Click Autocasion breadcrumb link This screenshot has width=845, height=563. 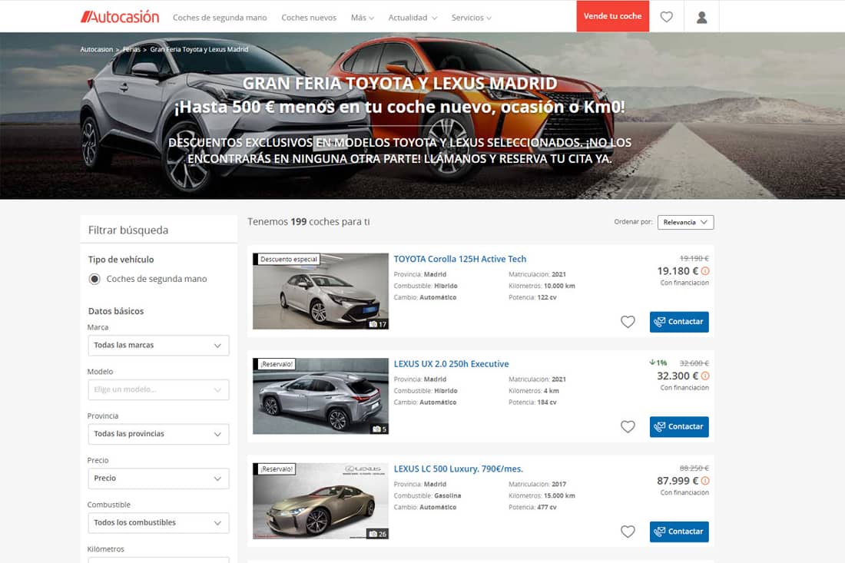[97, 50]
